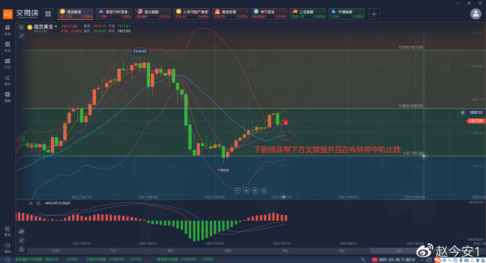Viewport: 486px width, 263px height.
Task: Switch to the 黄金延期 quote tab
Action: point(230,14)
